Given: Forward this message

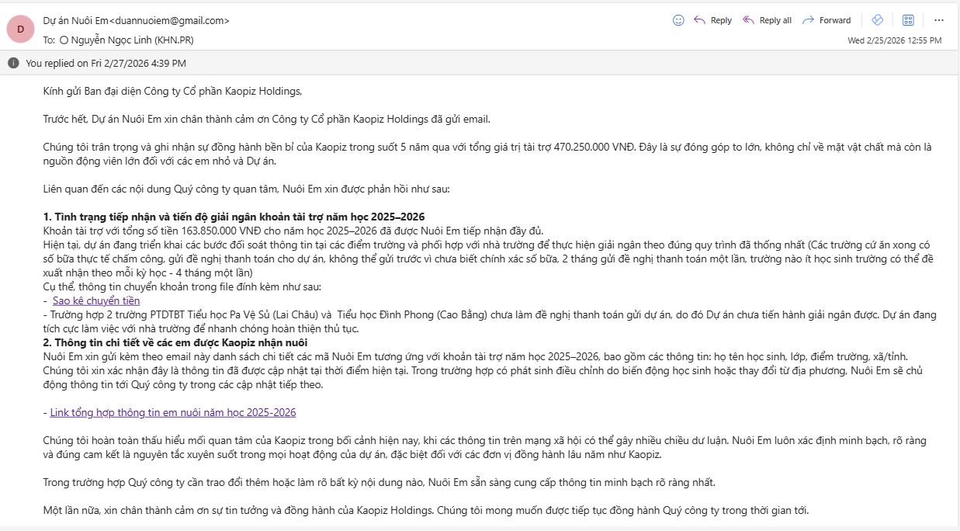Looking at the screenshot, I should 827,20.
